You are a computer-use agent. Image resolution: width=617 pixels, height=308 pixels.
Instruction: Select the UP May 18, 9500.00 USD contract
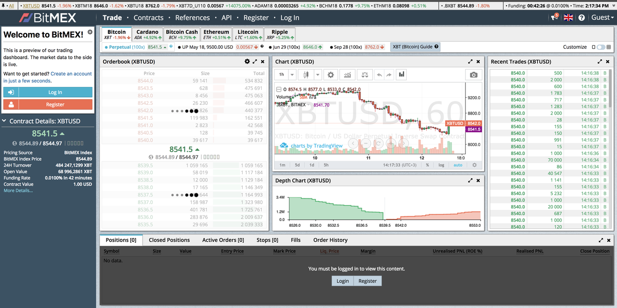(207, 47)
